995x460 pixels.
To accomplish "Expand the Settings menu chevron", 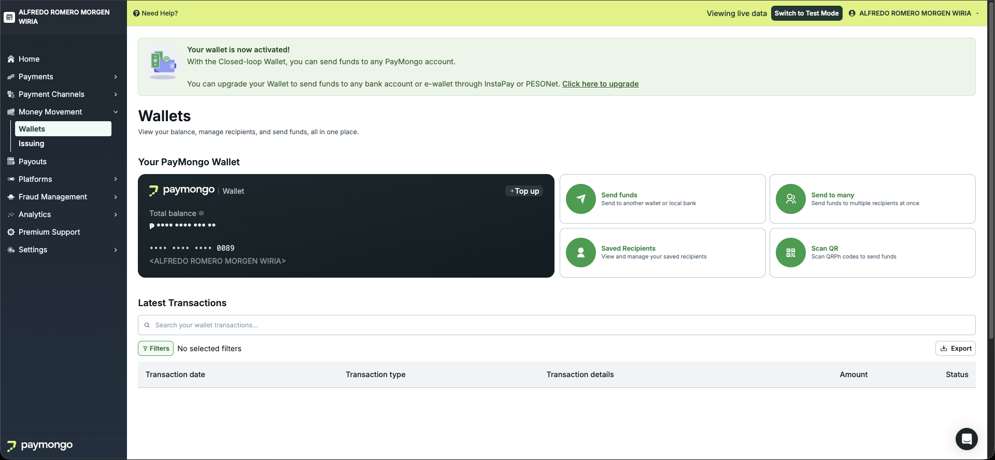I will pyautogui.click(x=116, y=250).
